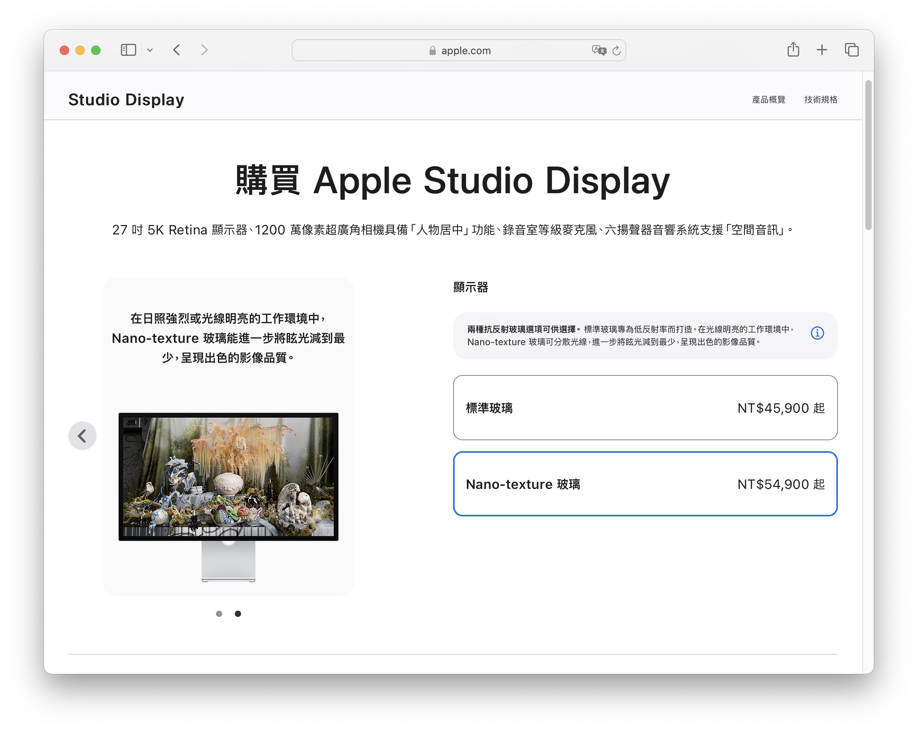This screenshot has width=918, height=732.
Task: Switch to the second gallery dot
Action: tap(238, 614)
